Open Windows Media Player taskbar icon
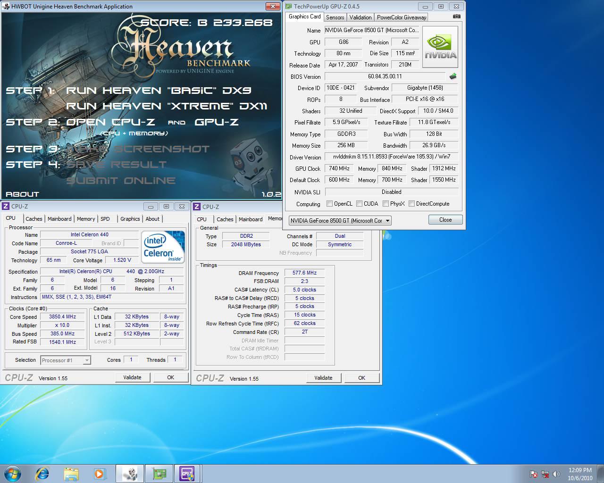Image resolution: width=604 pixels, height=483 pixels. pyautogui.click(x=100, y=473)
